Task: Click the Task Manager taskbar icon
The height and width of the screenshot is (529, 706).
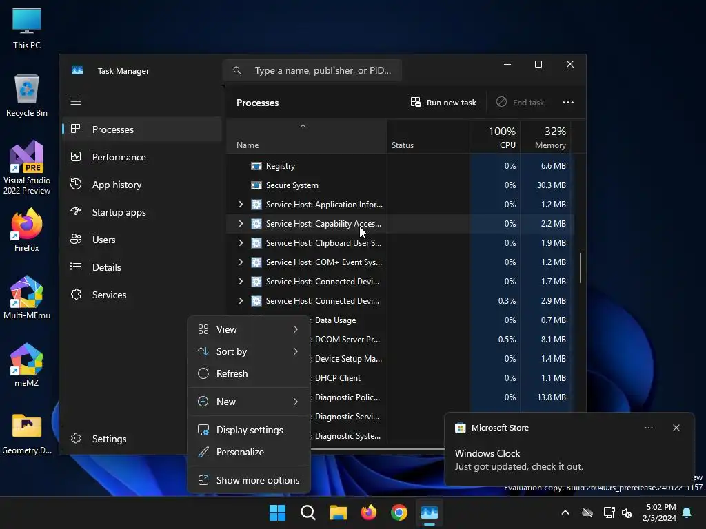Action: [x=429, y=512]
